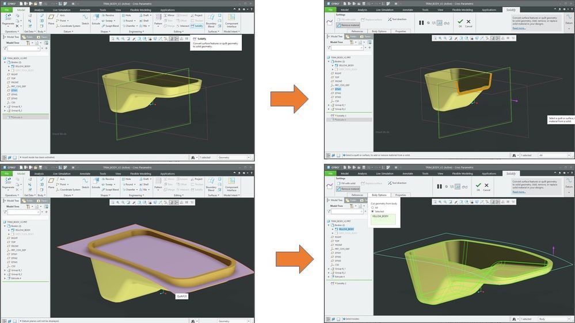Toggle Remove material in bottom-right window
The image size is (575, 323).
tap(348, 189)
